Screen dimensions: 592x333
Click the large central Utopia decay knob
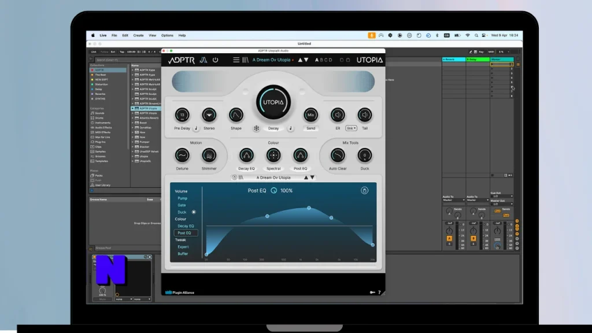point(273,102)
